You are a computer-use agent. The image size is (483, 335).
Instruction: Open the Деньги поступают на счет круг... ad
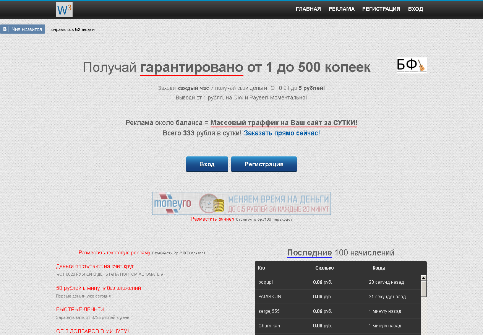tap(97, 266)
